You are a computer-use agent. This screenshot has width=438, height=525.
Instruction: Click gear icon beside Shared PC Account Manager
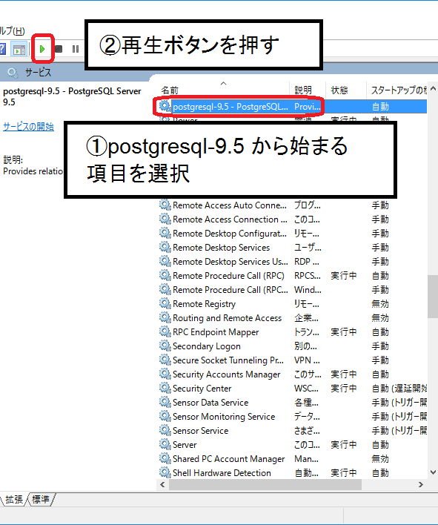click(165, 458)
